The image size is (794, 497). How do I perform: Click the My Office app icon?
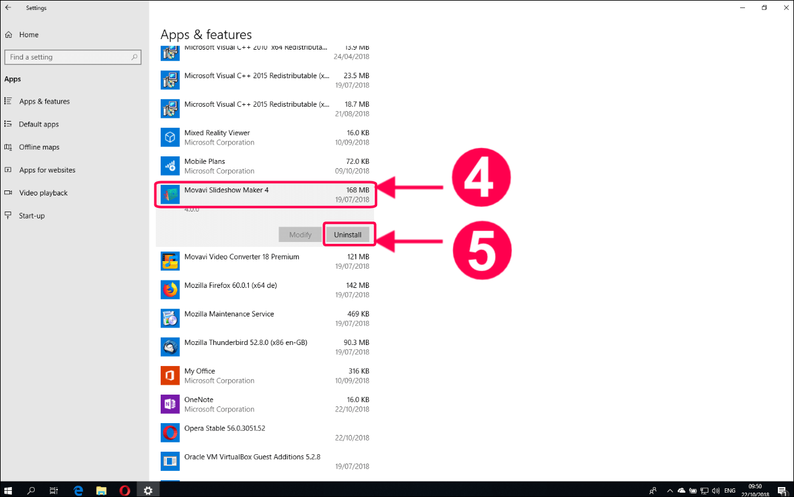[x=170, y=375]
